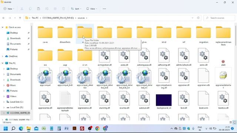Refresh the sources folder
This screenshot has height=133, width=237.
tap(198, 18)
